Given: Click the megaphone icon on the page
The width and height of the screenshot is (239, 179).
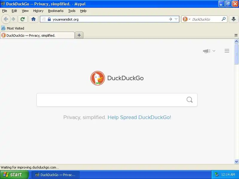Looking at the screenshot, I should point(206,51).
